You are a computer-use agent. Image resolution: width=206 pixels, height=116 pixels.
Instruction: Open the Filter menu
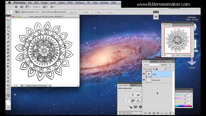tap(70, 3)
